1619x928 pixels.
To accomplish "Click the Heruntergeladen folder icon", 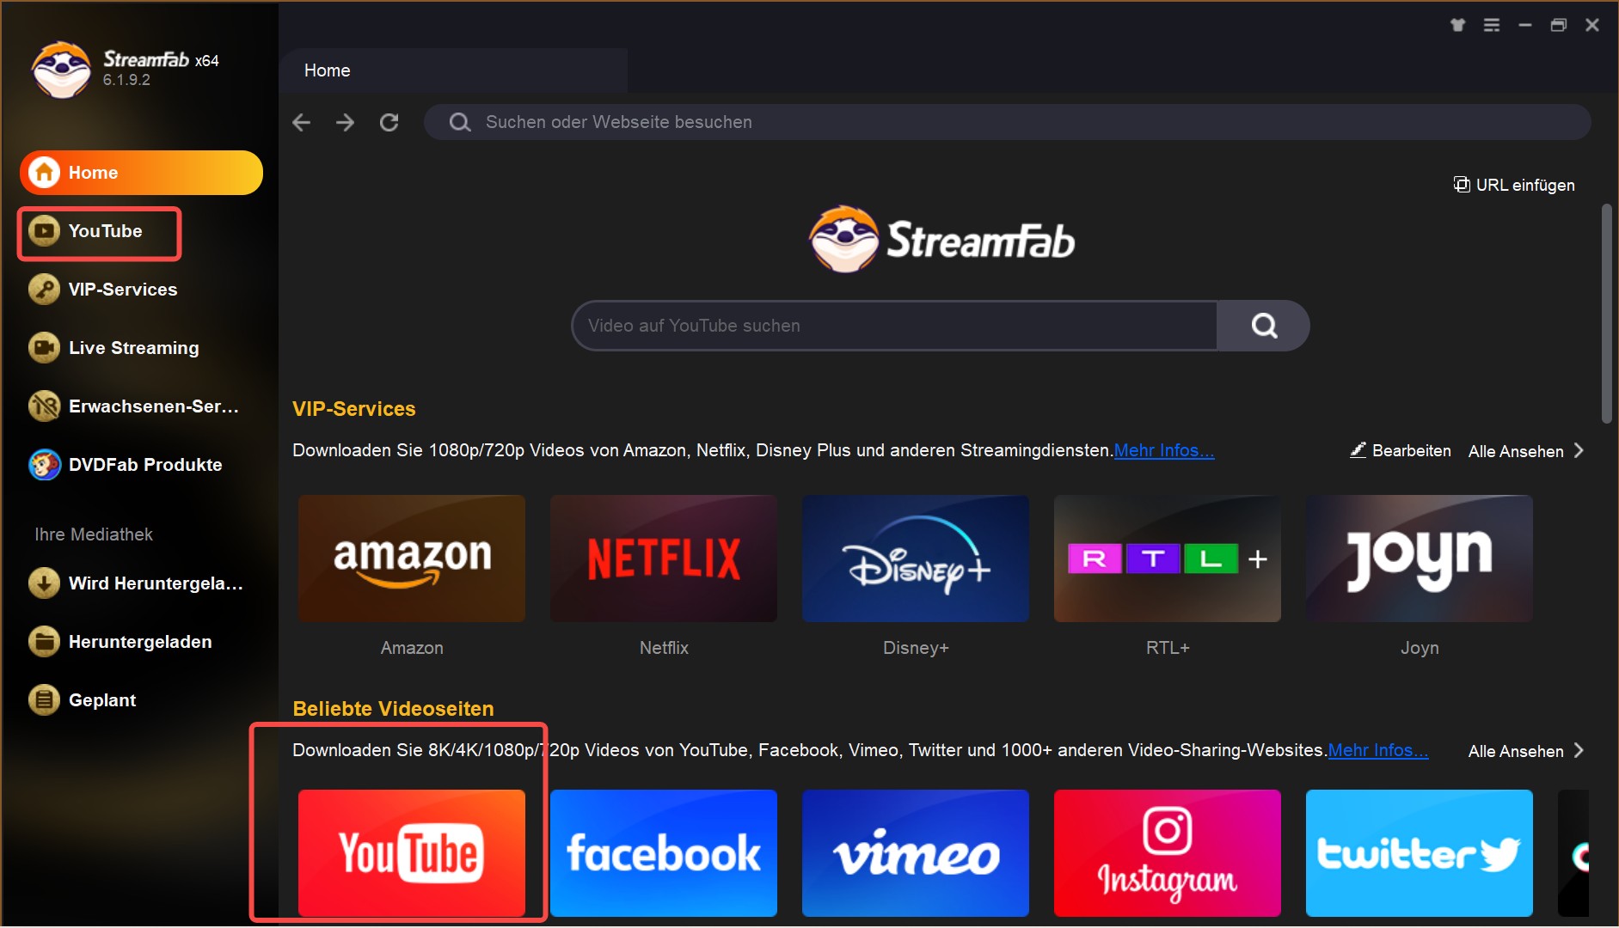I will tap(44, 642).
